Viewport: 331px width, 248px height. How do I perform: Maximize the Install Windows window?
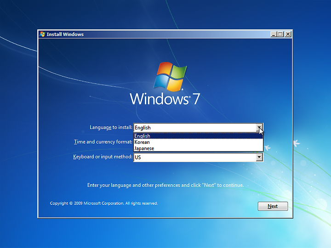tap(280, 34)
